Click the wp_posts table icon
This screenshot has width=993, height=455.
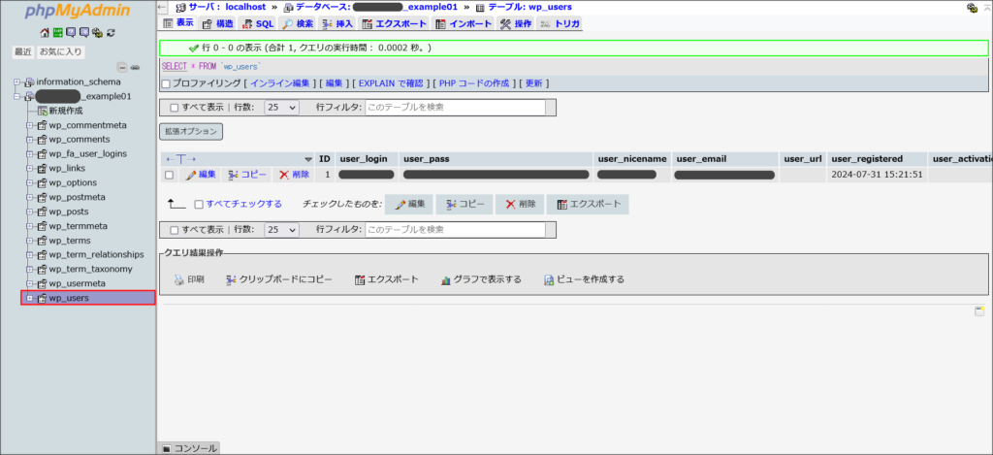(43, 211)
